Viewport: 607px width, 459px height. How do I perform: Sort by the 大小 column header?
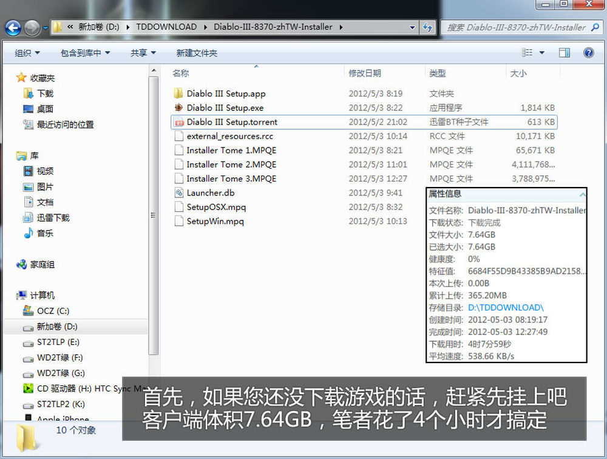coord(518,73)
